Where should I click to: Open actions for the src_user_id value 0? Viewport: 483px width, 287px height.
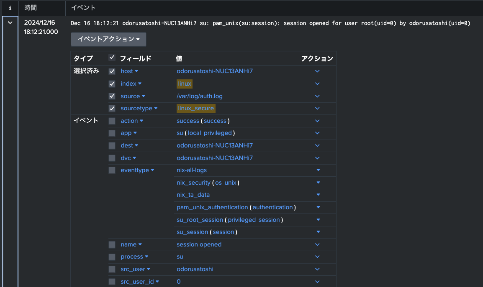[x=317, y=281]
